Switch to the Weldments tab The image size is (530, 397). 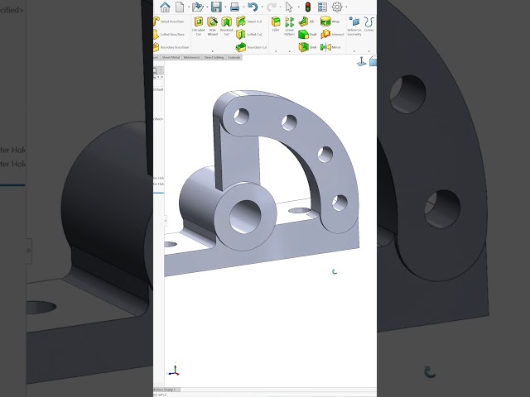[191, 57]
